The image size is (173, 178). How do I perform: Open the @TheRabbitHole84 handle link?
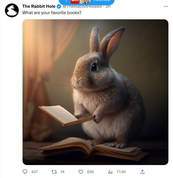click(82, 6)
